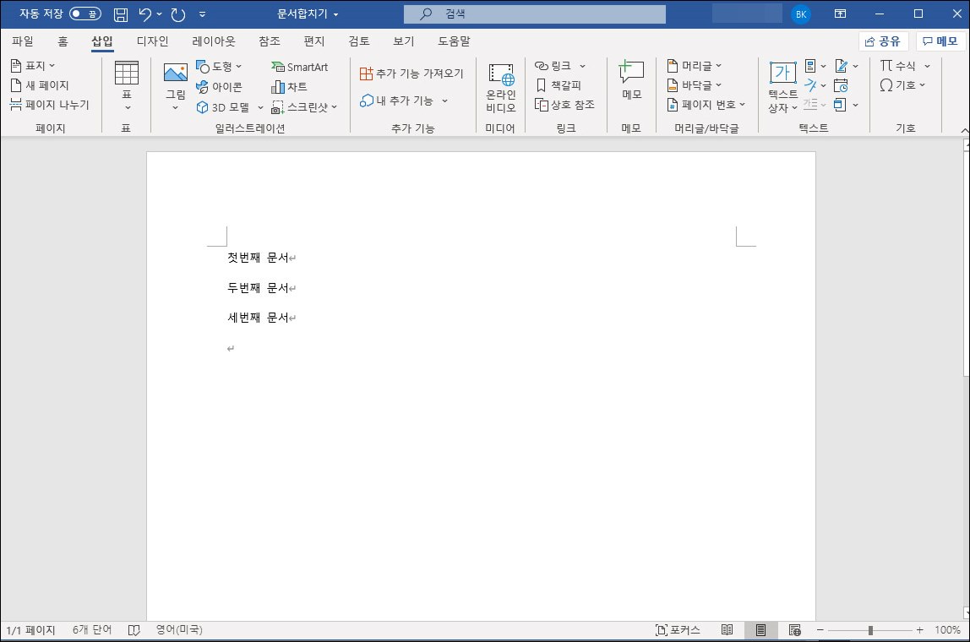Add a 책갈피 bookmark
970x642 pixels.
point(559,85)
